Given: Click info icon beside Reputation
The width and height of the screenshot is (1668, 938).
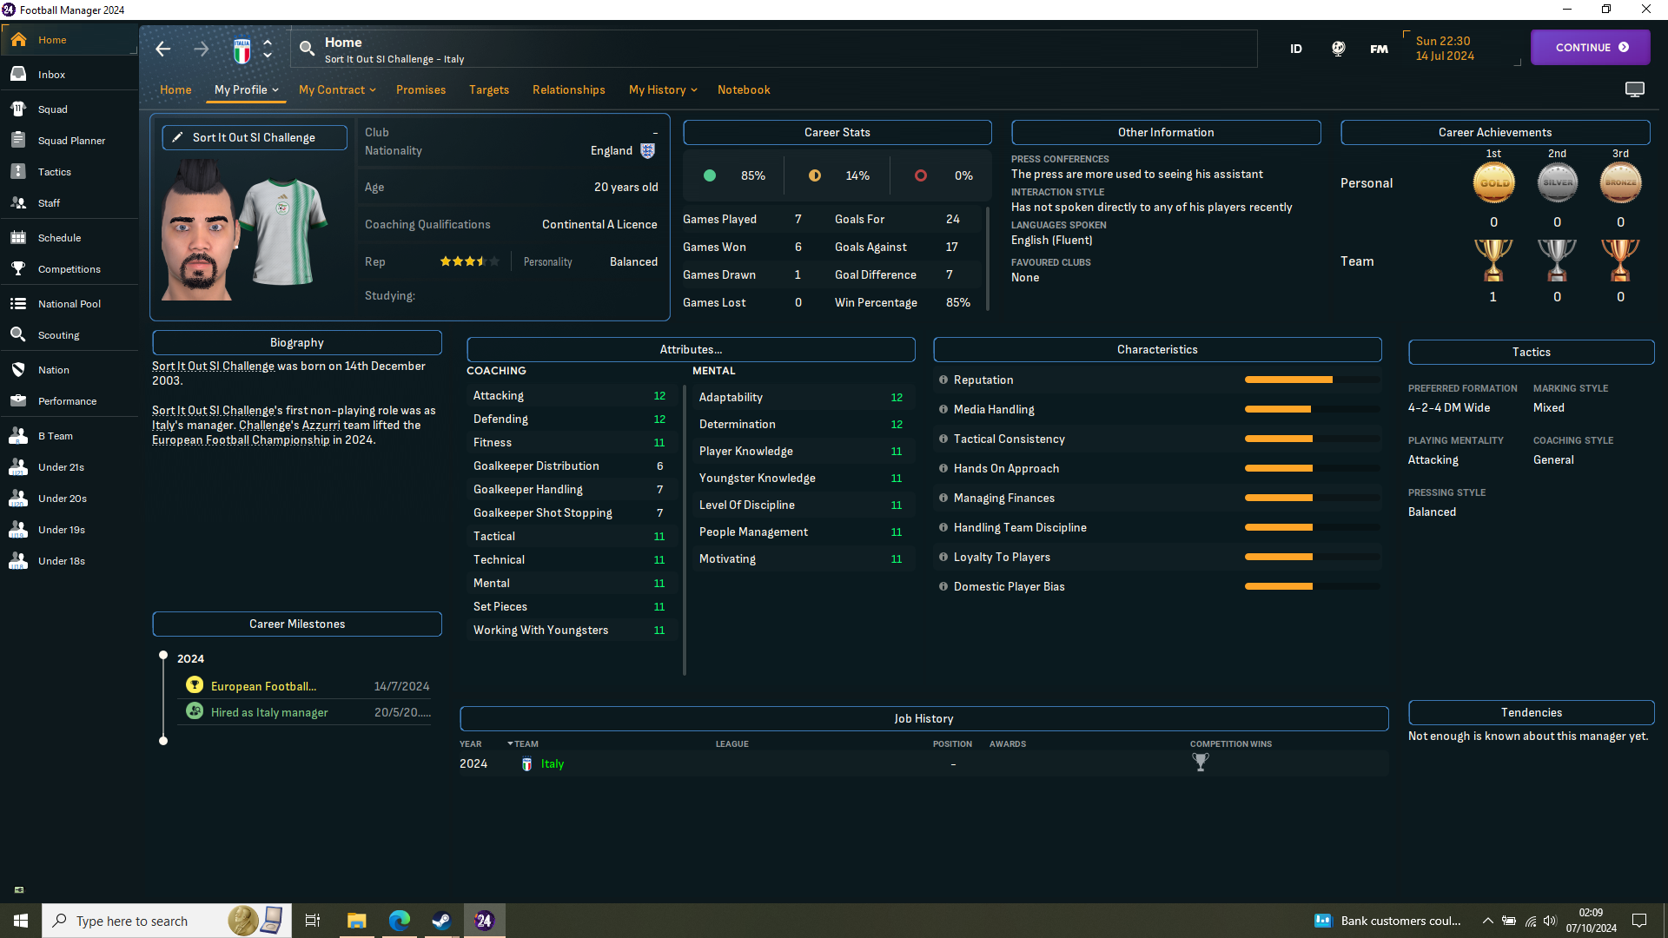Looking at the screenshot, I should coord(943,380).
